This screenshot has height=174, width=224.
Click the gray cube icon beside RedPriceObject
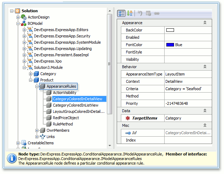pyautogui.click(x=49, y=118)
